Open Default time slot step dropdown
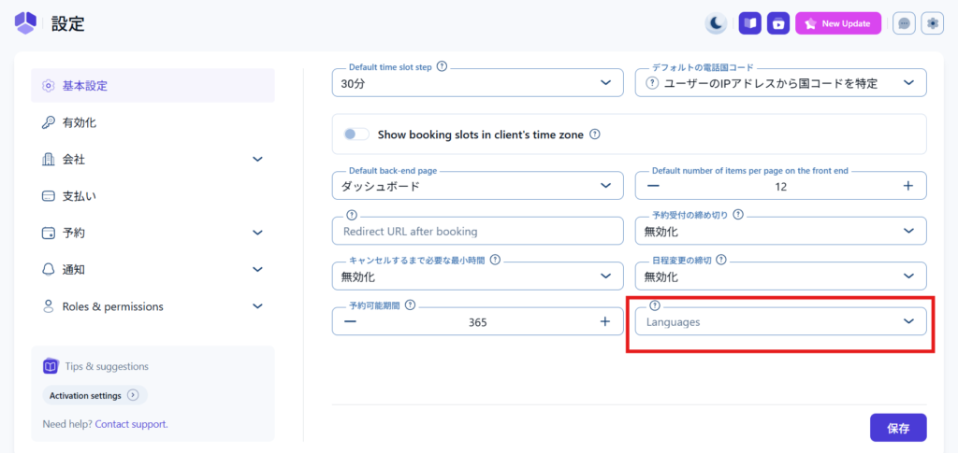The height and width of the screenshot is (453, 958). pos(477,83)
